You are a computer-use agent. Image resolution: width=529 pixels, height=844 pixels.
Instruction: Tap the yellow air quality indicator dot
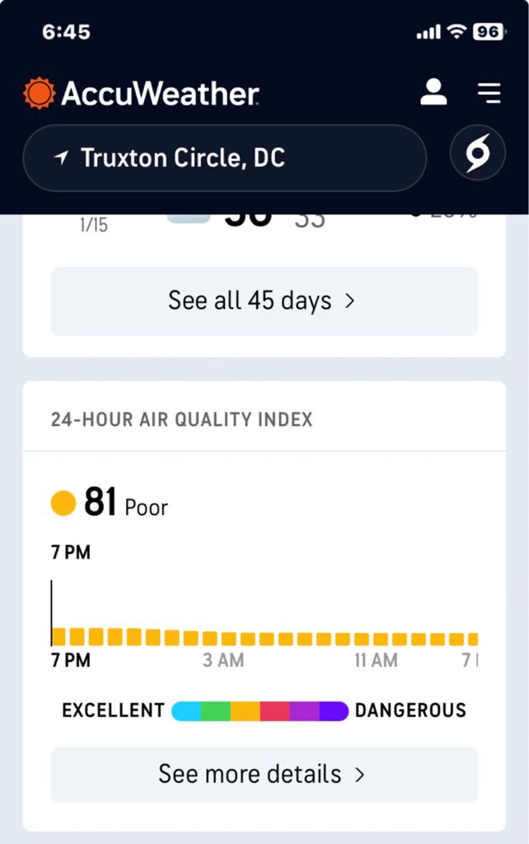pyautogui.click(x=63, y=503)
